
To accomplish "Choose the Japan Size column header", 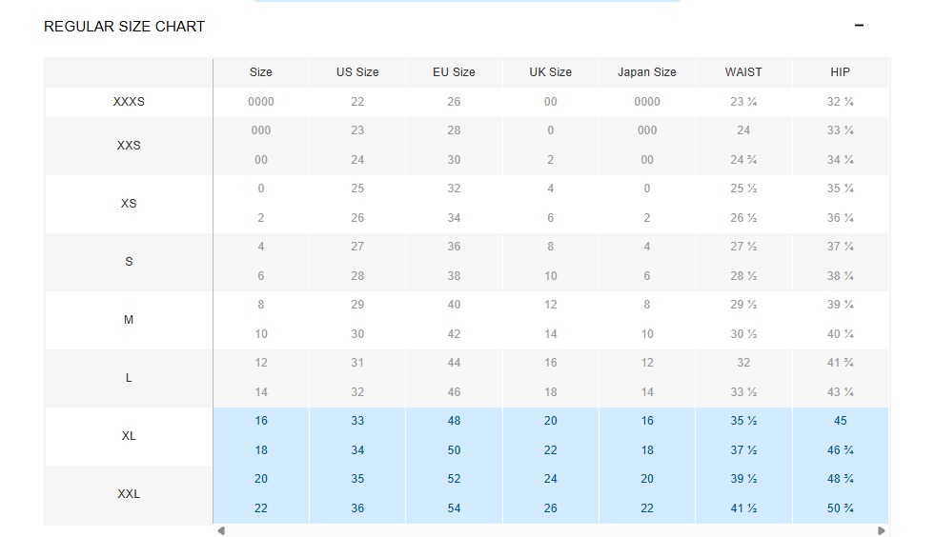I will 647,72.
